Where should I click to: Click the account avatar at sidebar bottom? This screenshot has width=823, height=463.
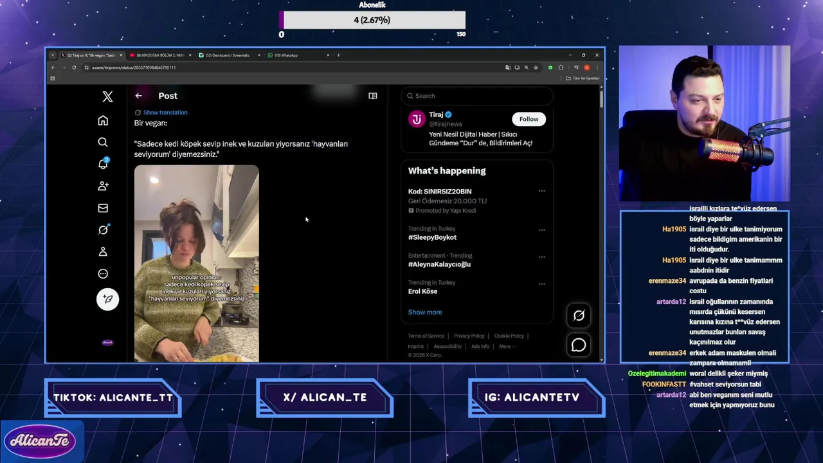pyautogui.click(x=107, y=342)
